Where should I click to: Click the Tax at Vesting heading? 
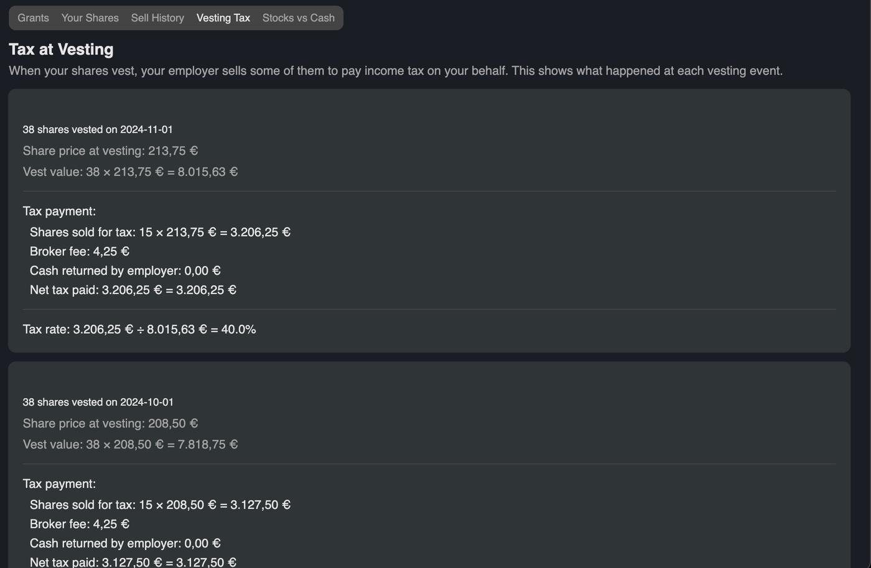[x=61, y=50]
